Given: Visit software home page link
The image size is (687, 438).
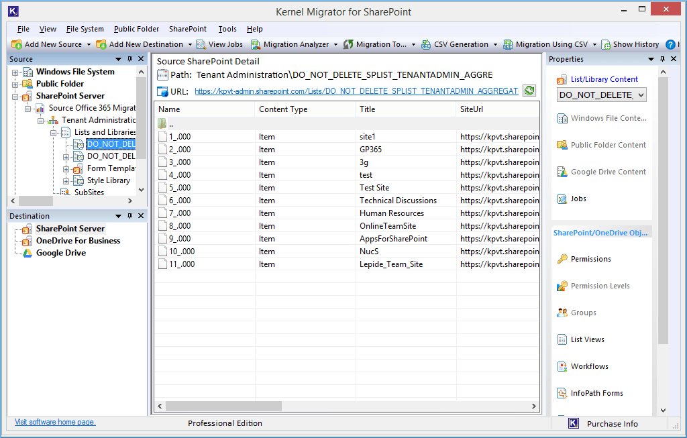Looking at the screenshot, I should [x=55, y=422].
